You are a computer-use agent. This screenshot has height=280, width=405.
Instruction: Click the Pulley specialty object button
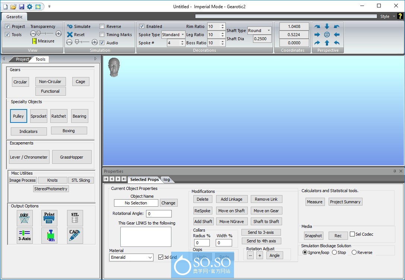click(18, 116)
